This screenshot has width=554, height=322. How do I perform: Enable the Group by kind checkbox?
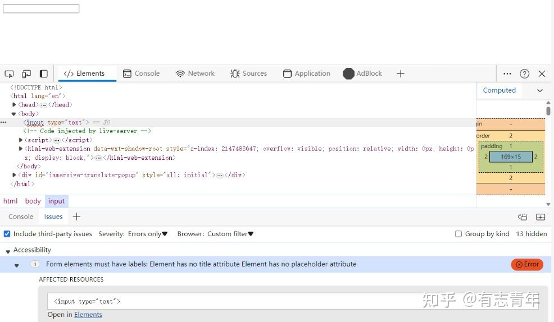[458, 234]
